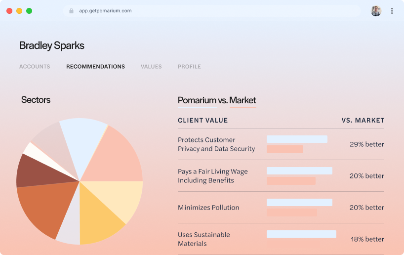This screenshot has height=255, width=404.
Task: Click the user avatar in browser toolbar
Action: (376, 11)
